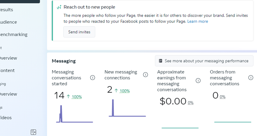This screenshot has height=136, width=257.
Task: Select Benchmarking in the sidebar
Action: pyautogui.click(x=13, y=34)
